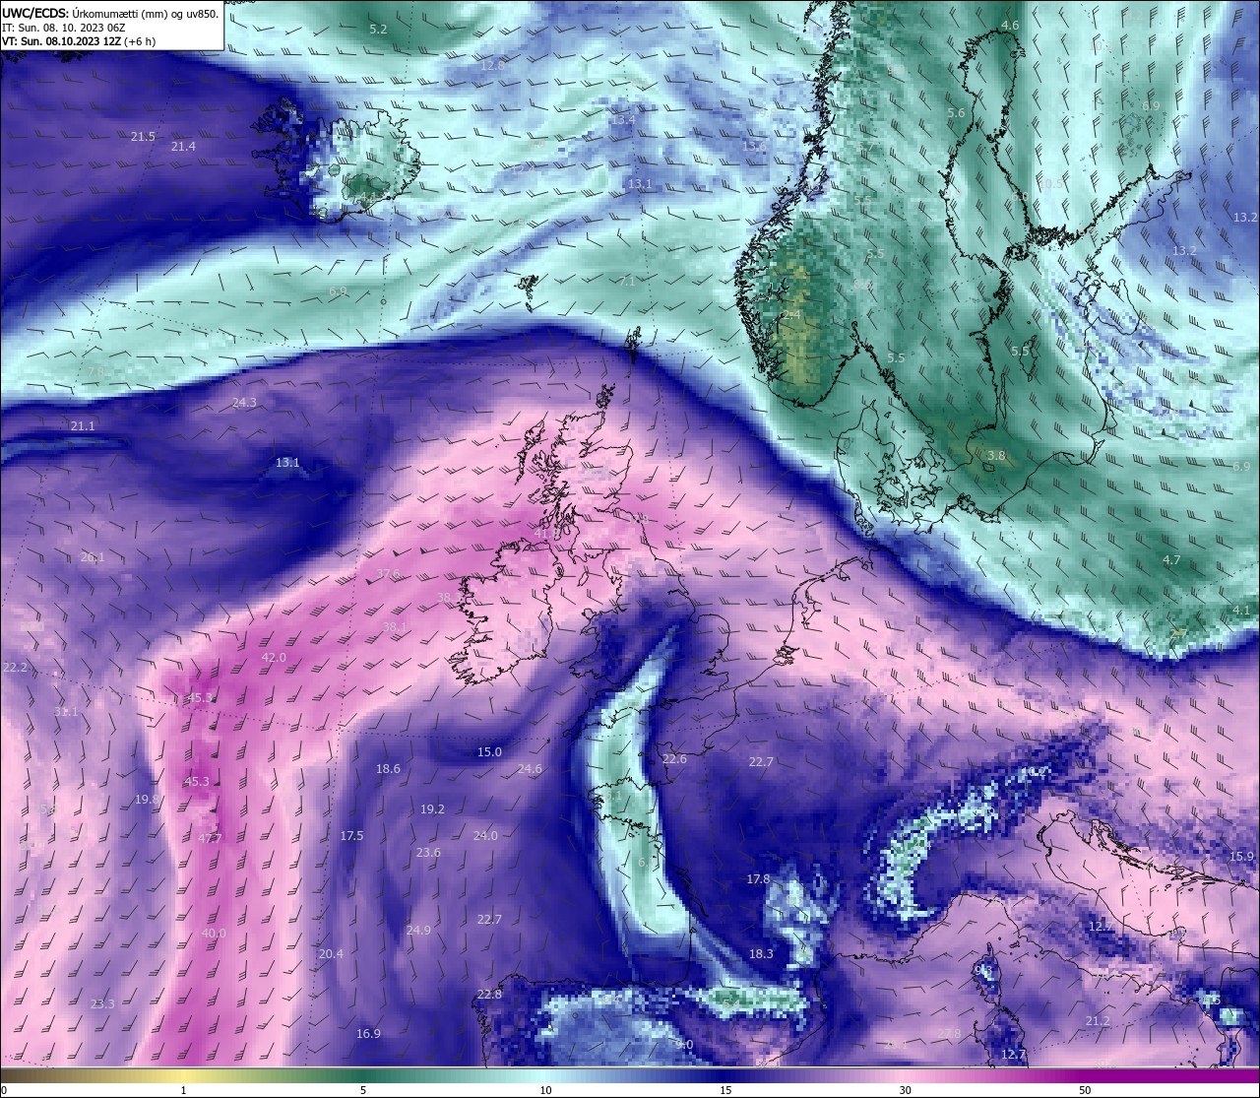Click the value 17.8 over southern France
1260x1098 pixels.
(758, 878)
